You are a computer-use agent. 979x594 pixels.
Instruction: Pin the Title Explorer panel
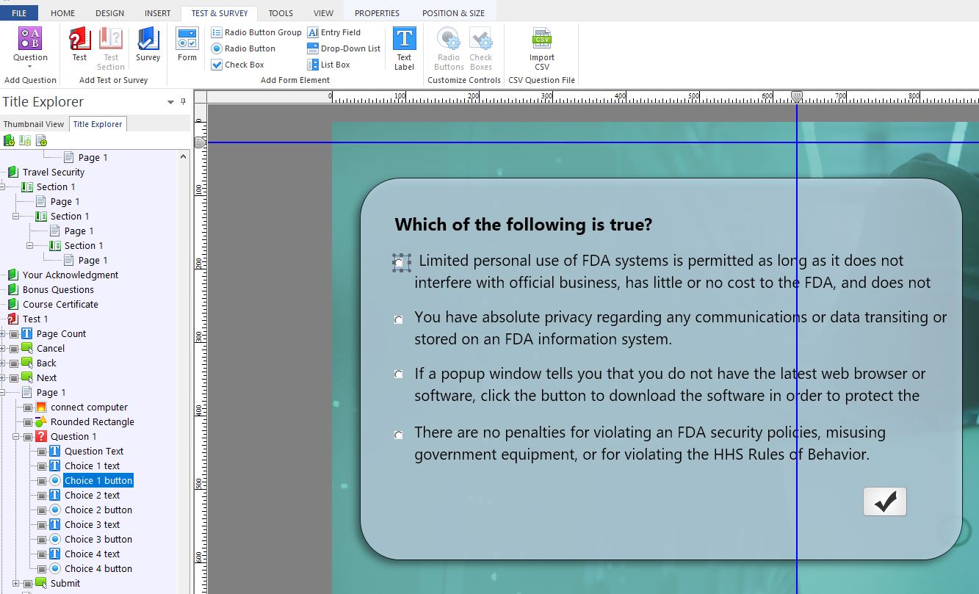[184, 102]
